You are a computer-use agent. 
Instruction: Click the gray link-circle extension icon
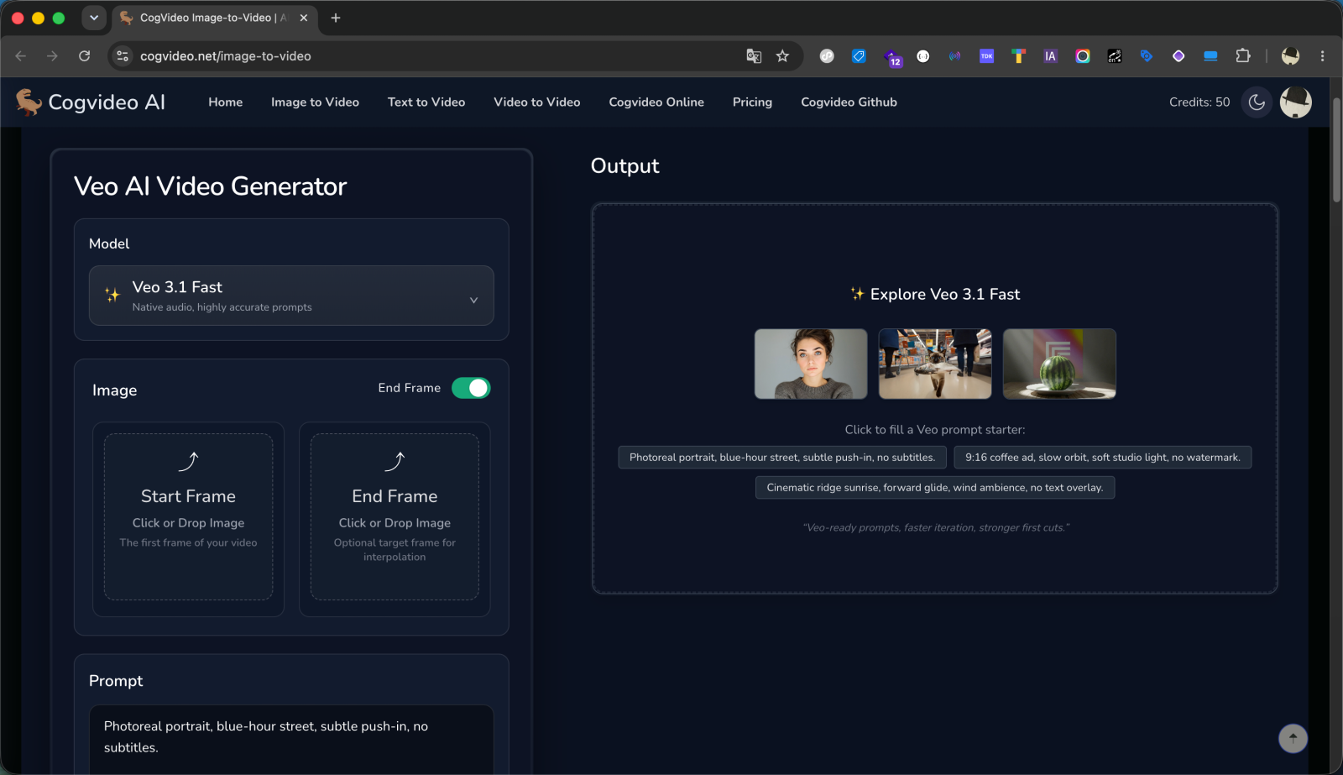click(827, 55)
